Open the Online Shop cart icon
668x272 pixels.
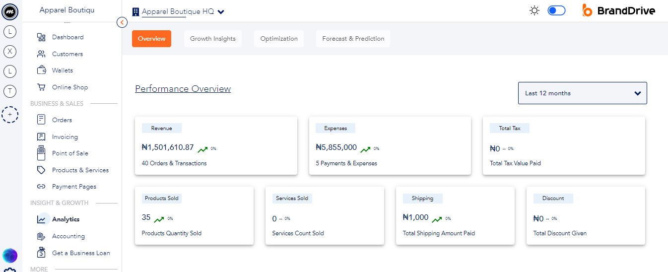click(42, 87)
